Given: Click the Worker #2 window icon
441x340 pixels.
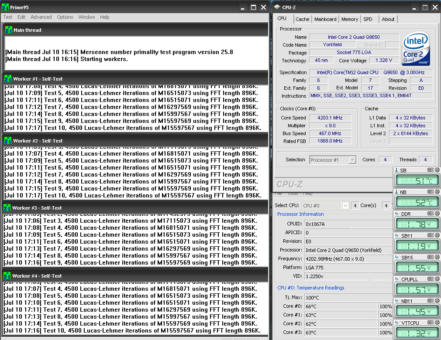Looking at the screenshot, I should [x=8, y=140].
